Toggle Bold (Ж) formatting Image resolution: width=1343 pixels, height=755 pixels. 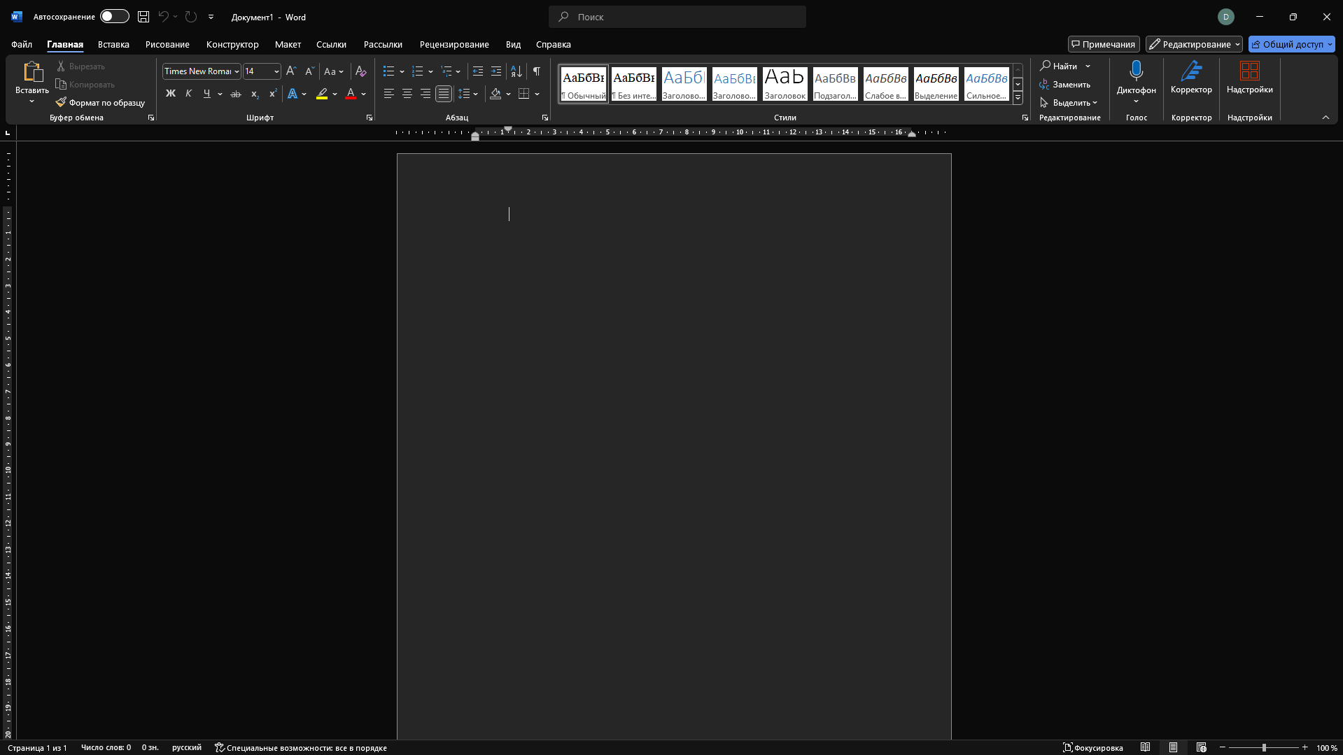170,94
